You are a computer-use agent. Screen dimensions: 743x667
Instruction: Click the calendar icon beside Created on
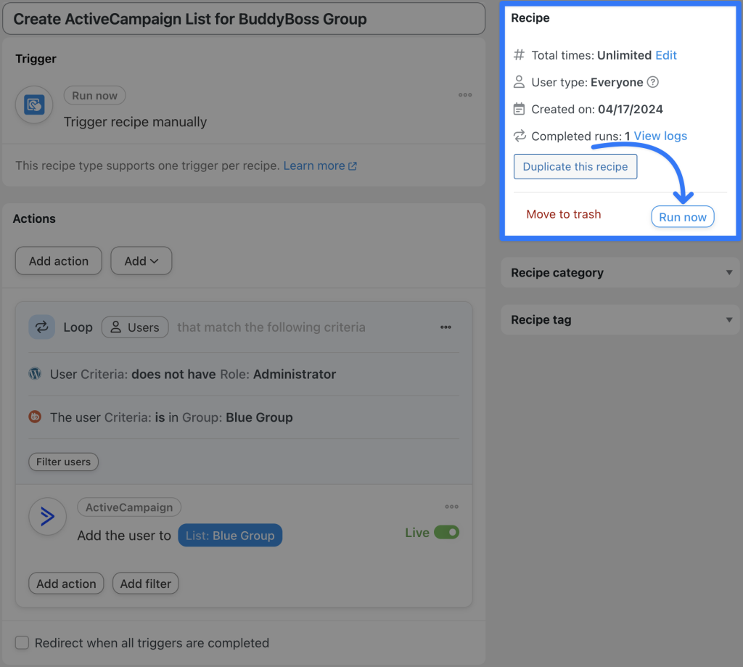pos(519,109)
